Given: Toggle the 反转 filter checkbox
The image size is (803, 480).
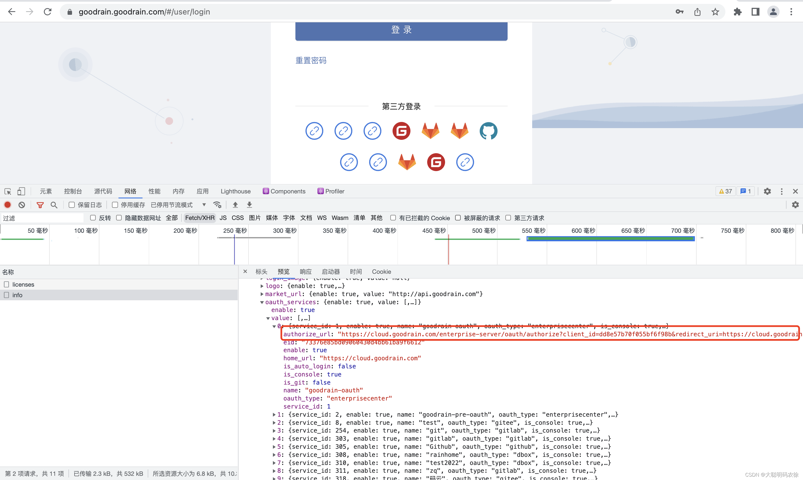Looking at the screenshot, I should [93, 218].
